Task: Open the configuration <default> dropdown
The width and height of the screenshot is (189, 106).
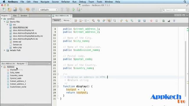Action: (x=48, y=10)
